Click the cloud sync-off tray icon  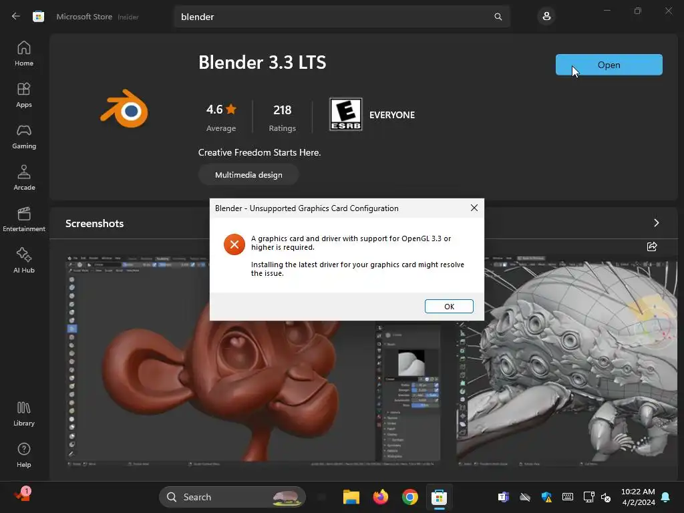tap(525, 497)
